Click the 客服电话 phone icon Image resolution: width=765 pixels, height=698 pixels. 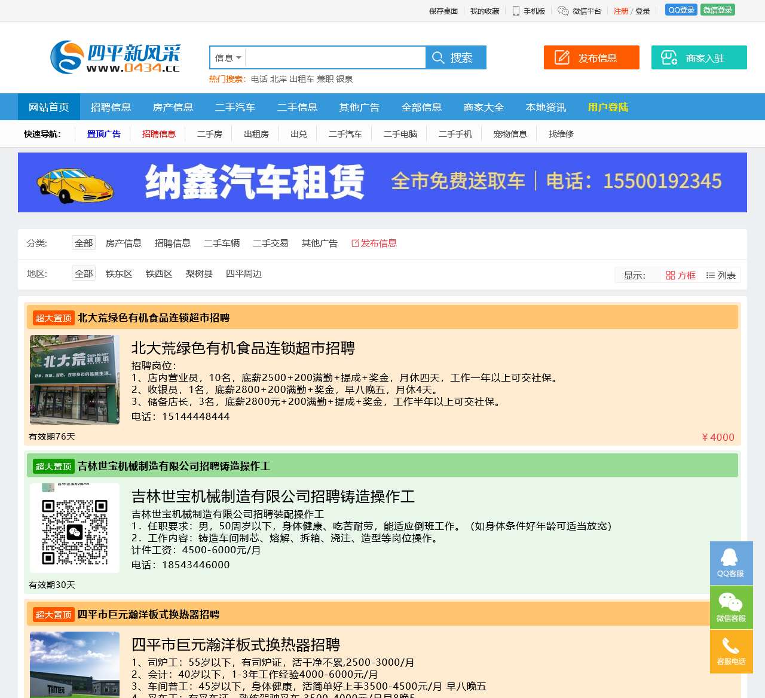(x=730, y=646)
